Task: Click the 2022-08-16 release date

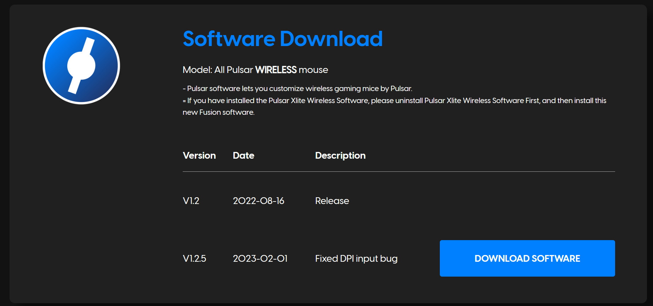Action: pyautogui.click(x=259, y=201)
